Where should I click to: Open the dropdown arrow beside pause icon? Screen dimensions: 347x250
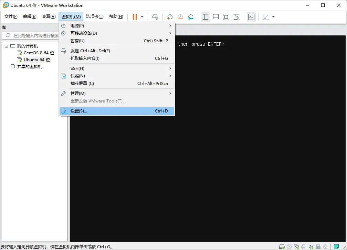142,17
